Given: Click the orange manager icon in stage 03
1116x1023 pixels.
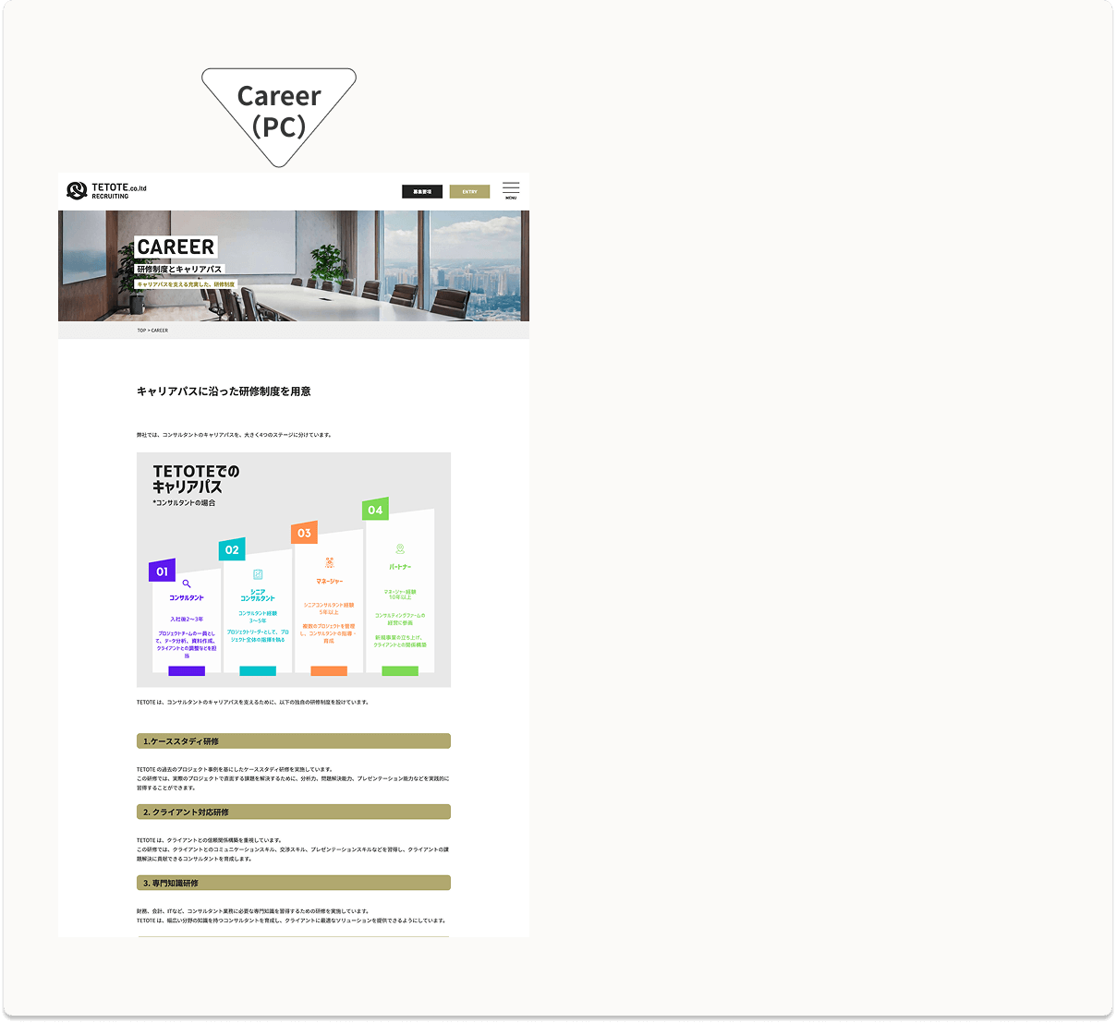Looking at the screenshot, I should [329, 562].
